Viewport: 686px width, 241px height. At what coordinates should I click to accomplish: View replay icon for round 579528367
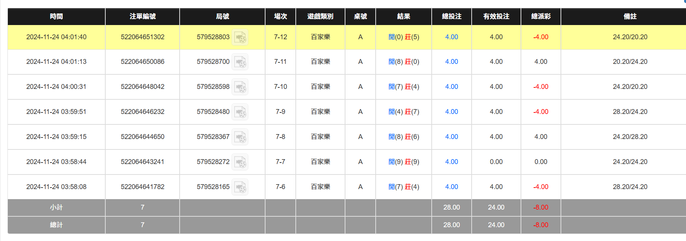[240, 137]
